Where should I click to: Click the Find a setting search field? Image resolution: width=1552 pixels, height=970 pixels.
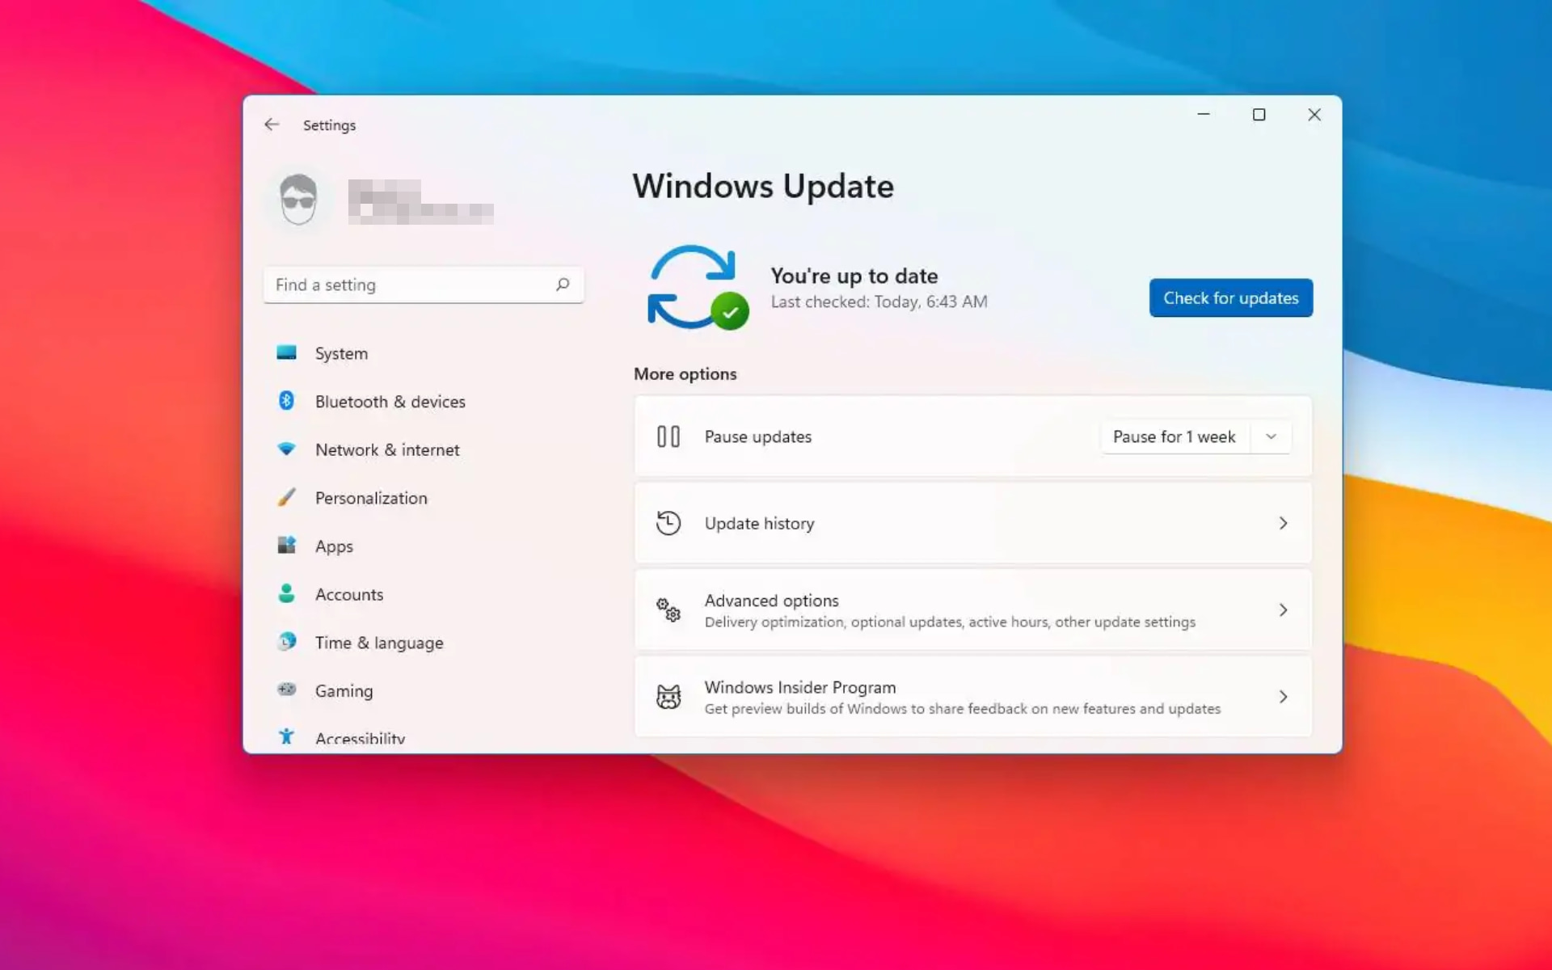[423, 284]
